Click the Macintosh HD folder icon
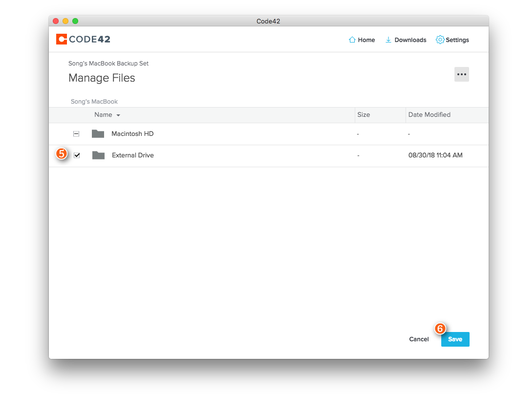The height and width of the screenshot is (398, 516). pyautogui.click(x=98, y=133)
